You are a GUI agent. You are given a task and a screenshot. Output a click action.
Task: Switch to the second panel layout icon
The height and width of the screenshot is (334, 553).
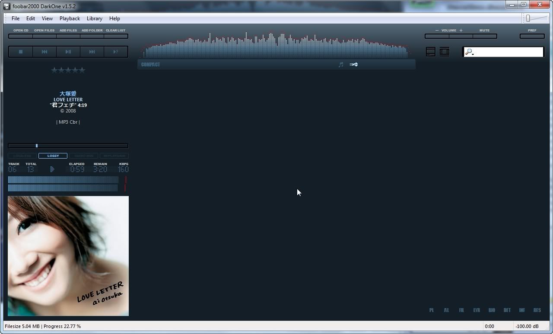[x=445, y=52]
